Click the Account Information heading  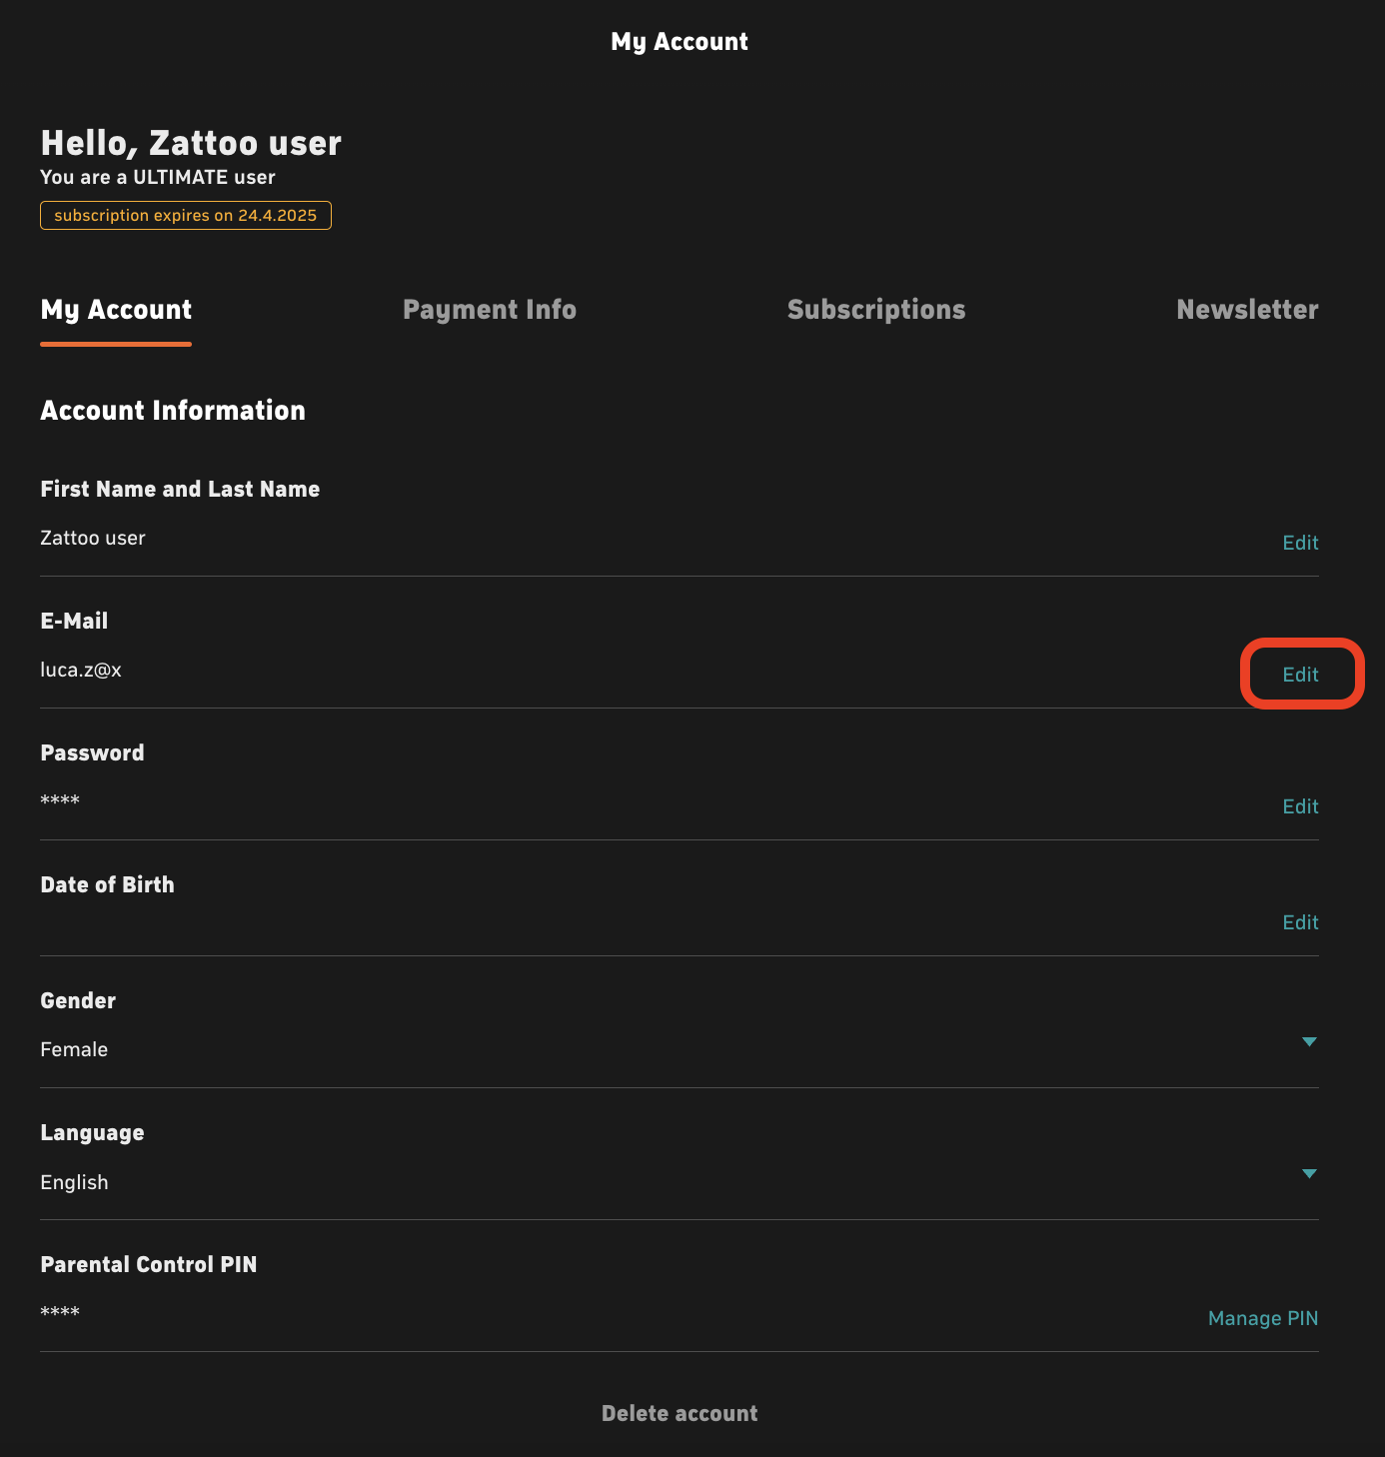click(173, 411)
